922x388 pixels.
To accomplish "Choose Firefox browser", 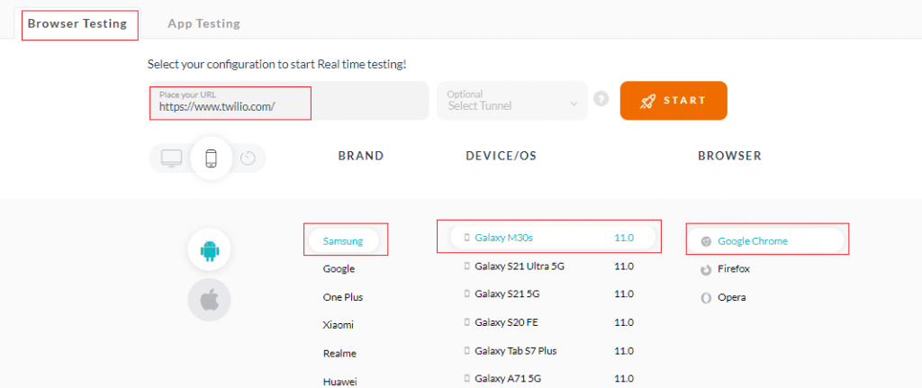I will (734, 269).
